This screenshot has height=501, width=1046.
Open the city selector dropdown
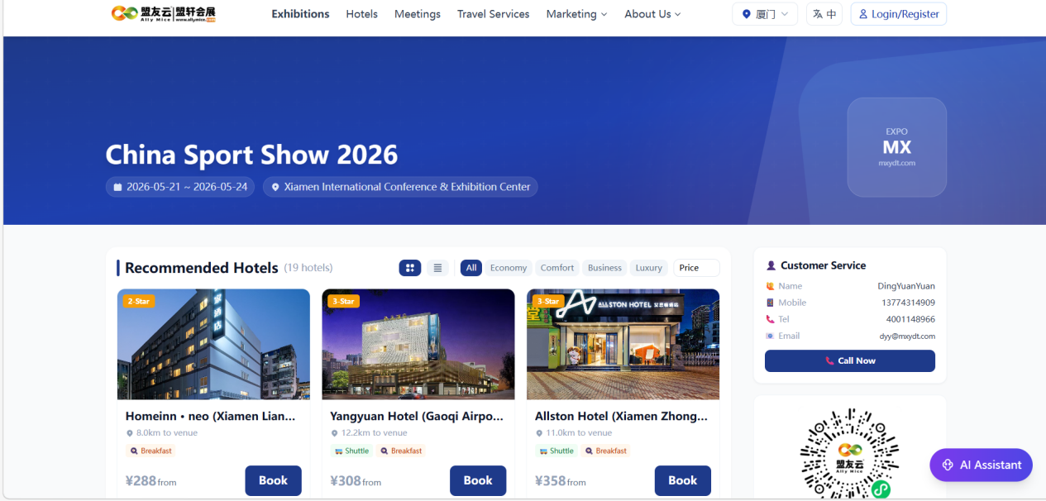point(765,14)
